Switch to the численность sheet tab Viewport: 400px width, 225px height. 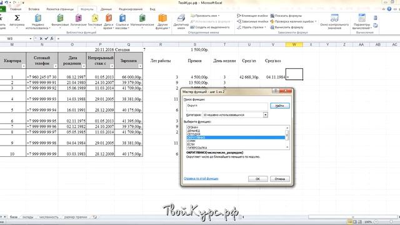pos(49,217)
